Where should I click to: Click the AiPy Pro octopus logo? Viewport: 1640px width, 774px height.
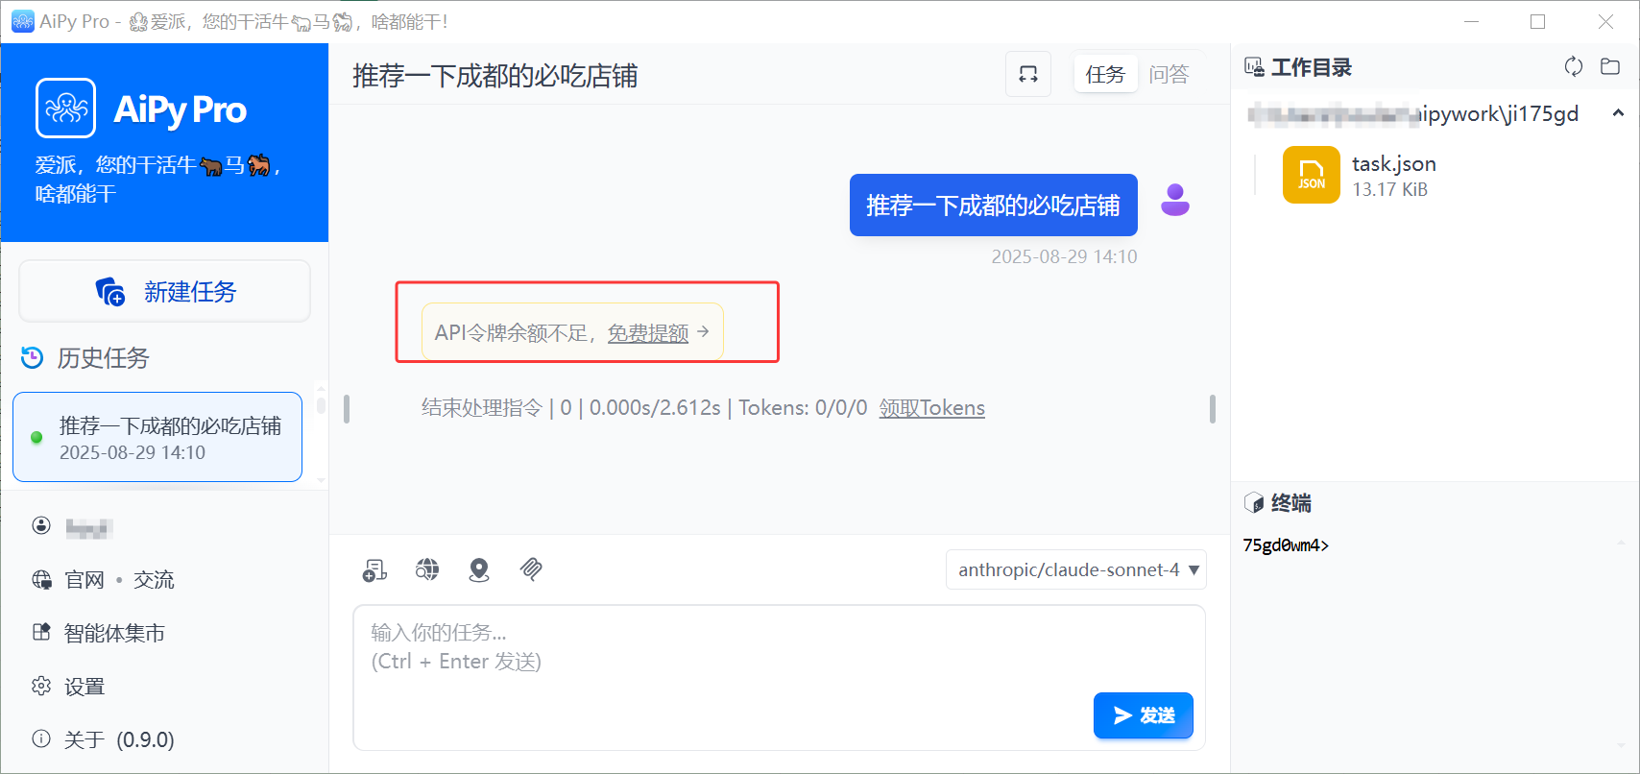click(66, 109)
